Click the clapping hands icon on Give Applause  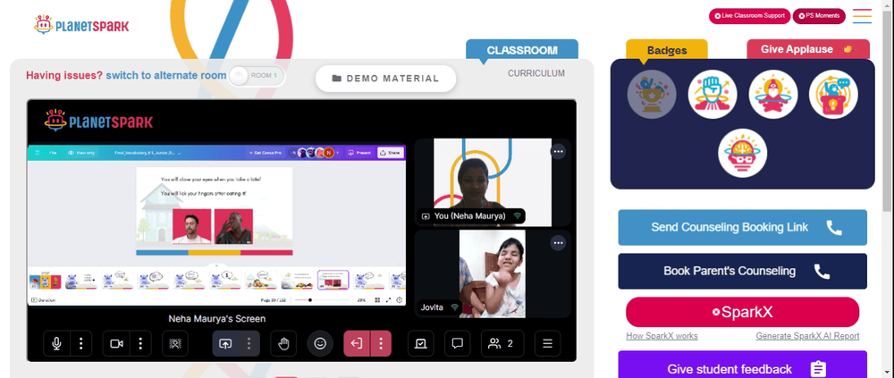coord(848,49)
